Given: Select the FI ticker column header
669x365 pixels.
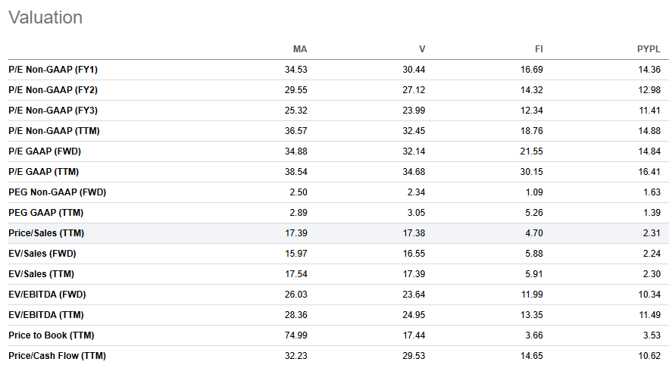Looking at the screenshot, I should point(539,49).
